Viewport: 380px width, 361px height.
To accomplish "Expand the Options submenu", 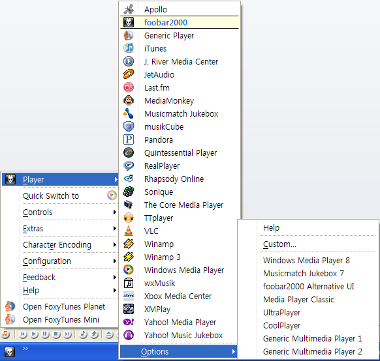I will point(178,351).
